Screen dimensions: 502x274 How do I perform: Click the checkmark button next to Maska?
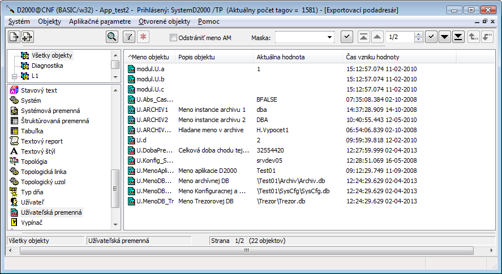click(x=347, y=37)
